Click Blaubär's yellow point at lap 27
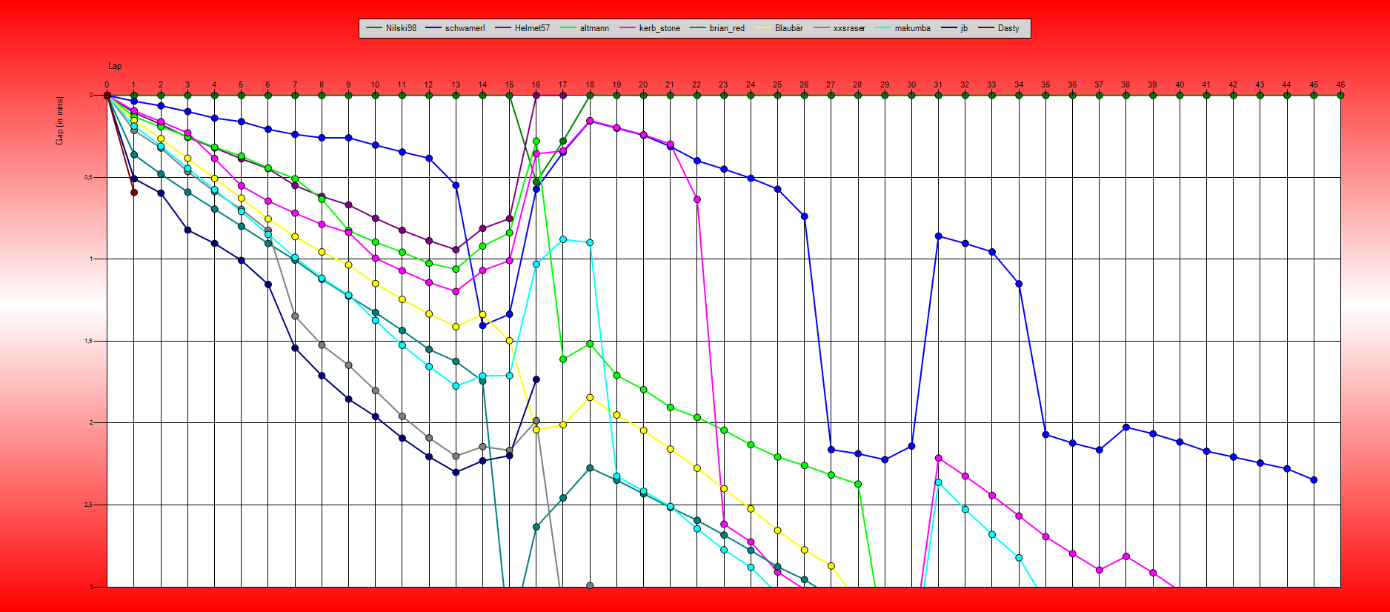Screen dimensions: 1390x612 point(831,566)
